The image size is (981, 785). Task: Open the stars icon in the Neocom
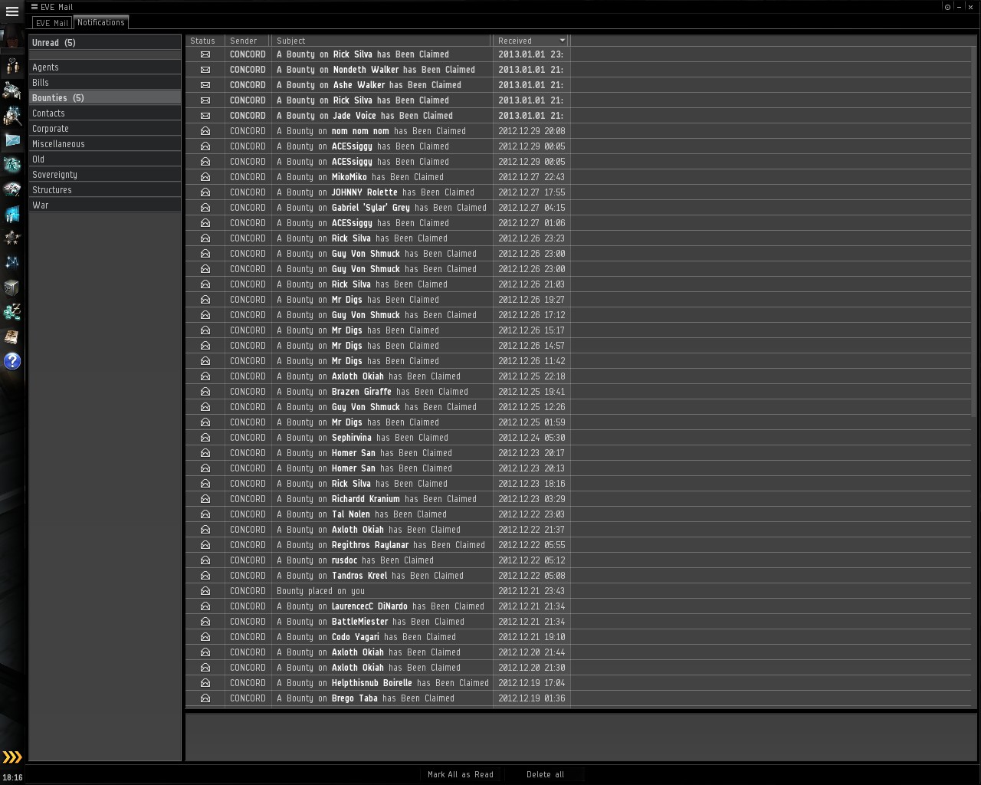point(12,238)
